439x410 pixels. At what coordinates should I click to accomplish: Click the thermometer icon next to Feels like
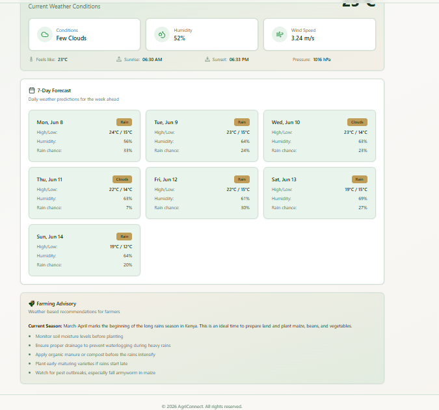(31, 59)
